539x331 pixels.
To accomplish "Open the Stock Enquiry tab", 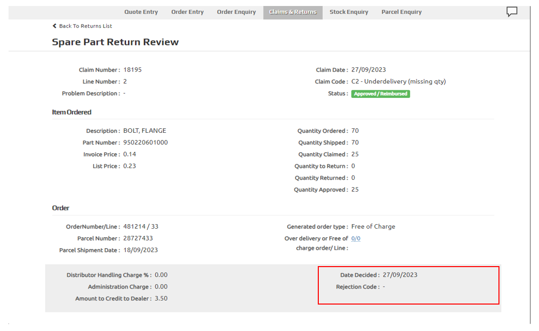I will (x=349, y=12).
